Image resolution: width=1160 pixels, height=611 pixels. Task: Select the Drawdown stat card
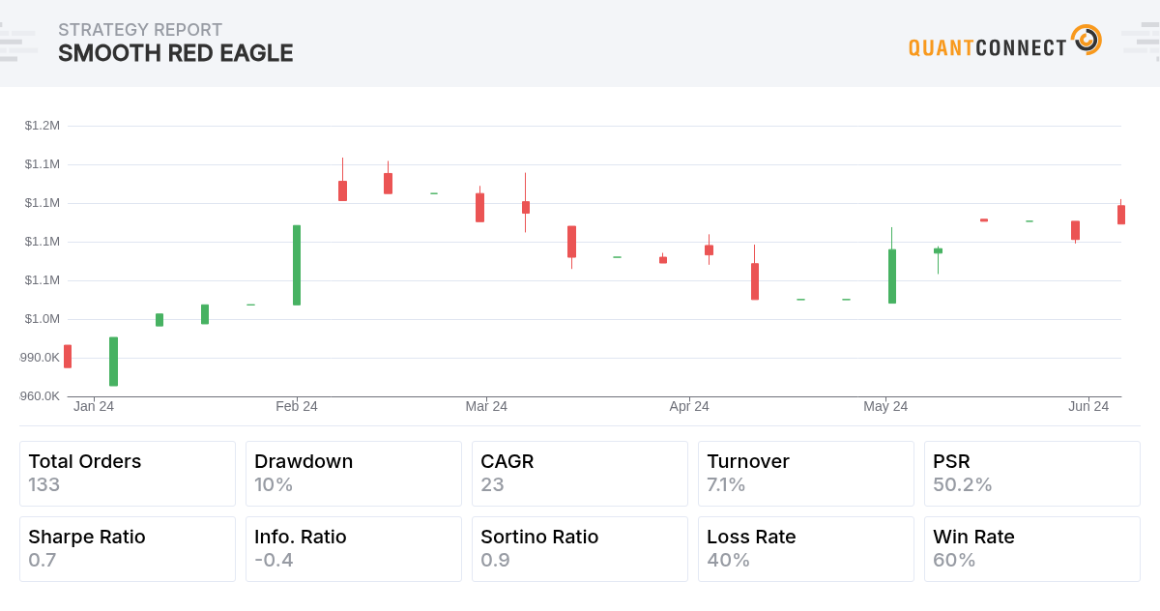tap(354, 474)
